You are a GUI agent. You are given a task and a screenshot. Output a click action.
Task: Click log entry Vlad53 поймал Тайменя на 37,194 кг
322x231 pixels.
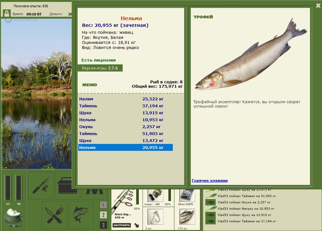click(x=247, y=221)
